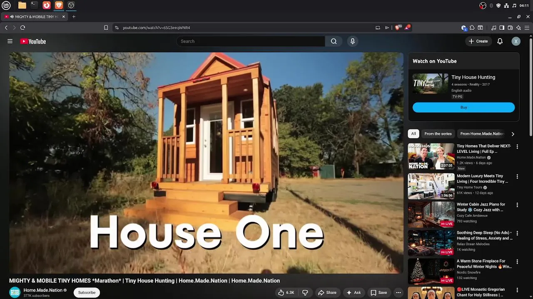Open options for LIVE Monastic Gregorian Chant video
533x299 pixels.
point(517,290)
